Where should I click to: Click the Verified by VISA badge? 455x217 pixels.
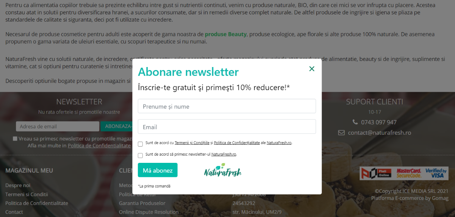(x=436, y=173)
